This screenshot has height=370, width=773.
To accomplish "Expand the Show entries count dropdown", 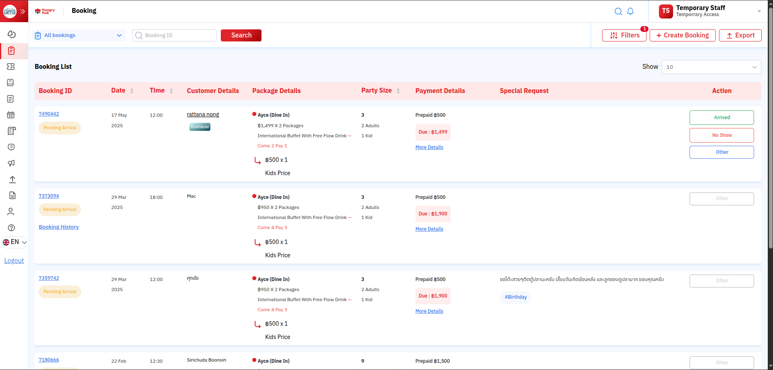I will point(711,67).
